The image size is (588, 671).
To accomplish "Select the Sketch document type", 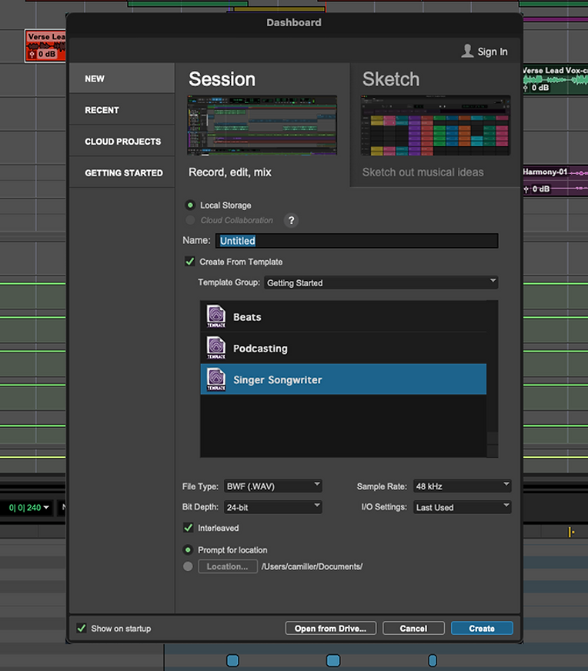I will click(x=436, y=125).
